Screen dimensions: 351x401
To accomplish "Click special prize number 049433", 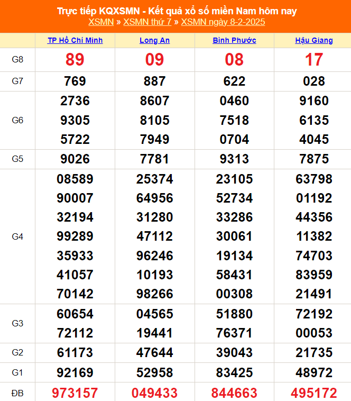I will point(154,393).
